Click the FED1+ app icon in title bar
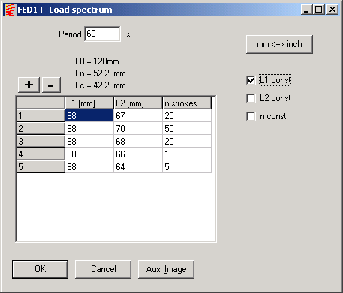This screenshot has height=293, width=343. [x=10, y=10]
